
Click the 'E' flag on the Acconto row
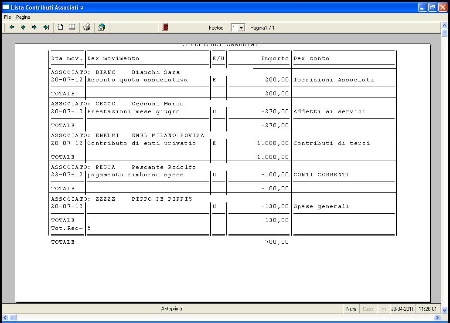click(x=214, y=80)
